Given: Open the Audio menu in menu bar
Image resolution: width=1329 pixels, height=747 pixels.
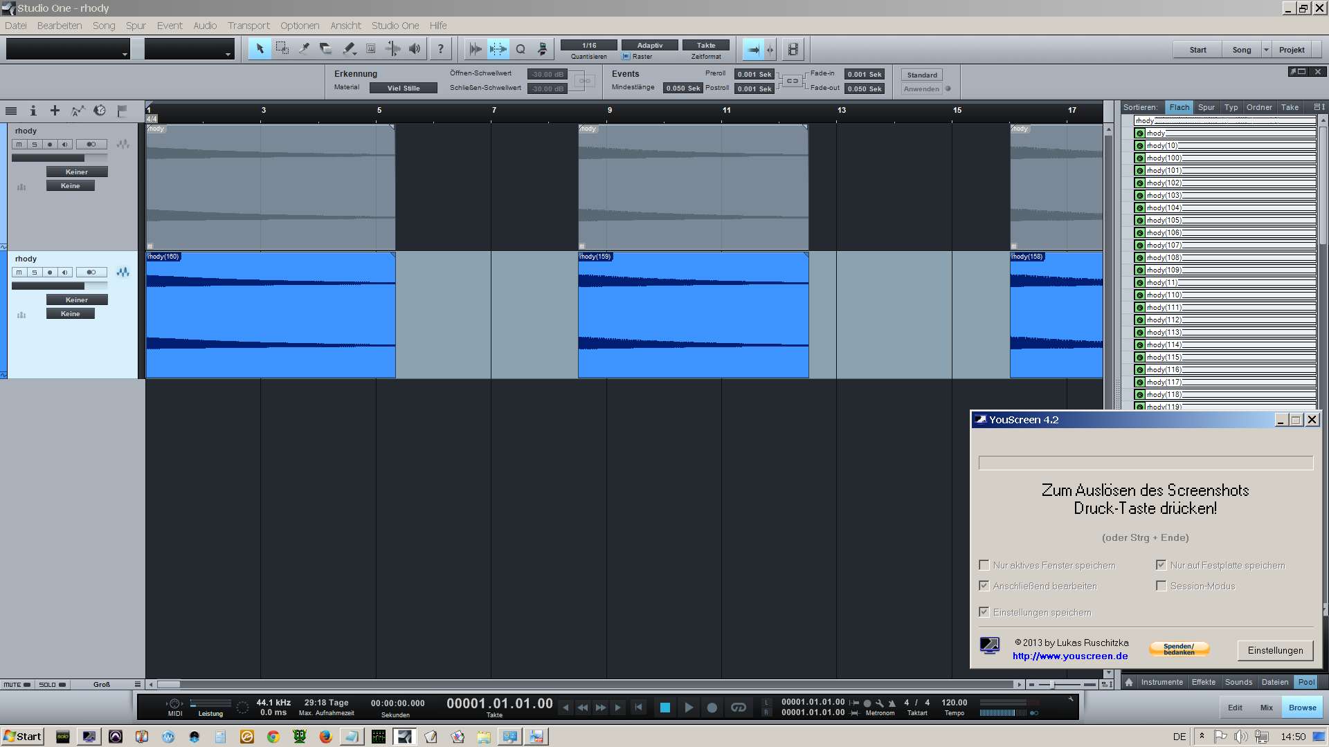Looking at the screenshot, I should pyautogui.click(x=204, y=25).
